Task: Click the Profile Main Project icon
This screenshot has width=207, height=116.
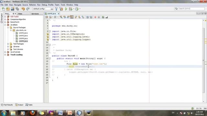Action: click(x=77, y=9)
